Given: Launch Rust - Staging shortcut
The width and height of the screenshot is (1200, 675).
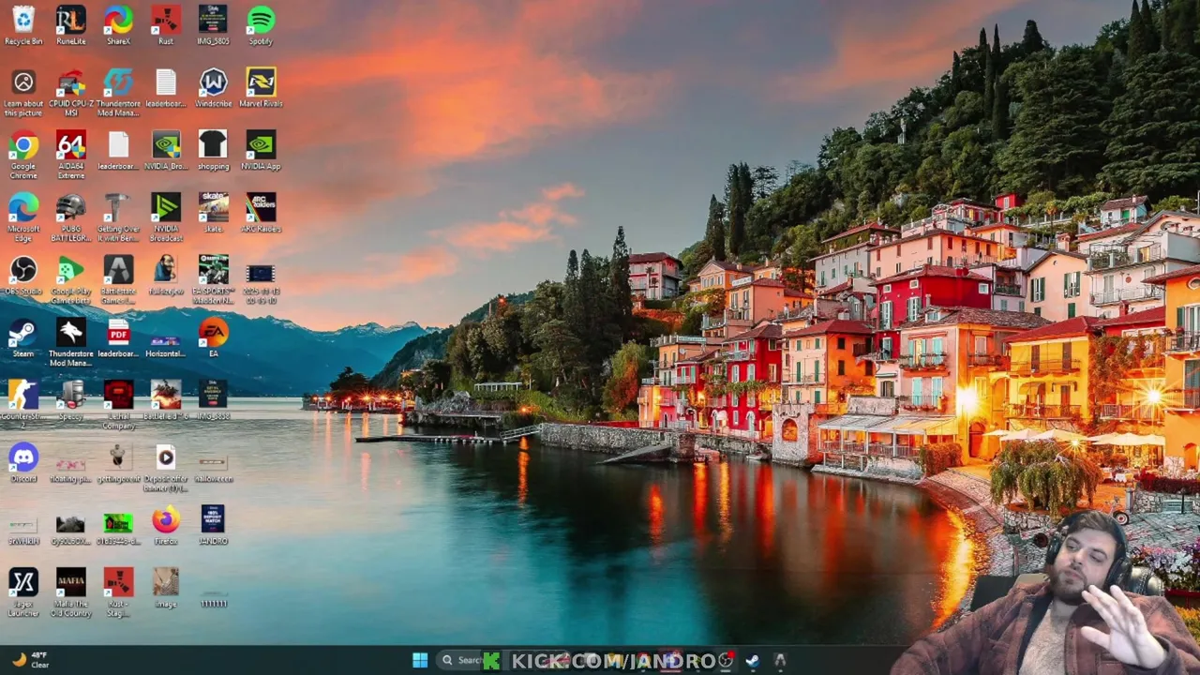Looking at the screenshot, I should coord(118,592).
